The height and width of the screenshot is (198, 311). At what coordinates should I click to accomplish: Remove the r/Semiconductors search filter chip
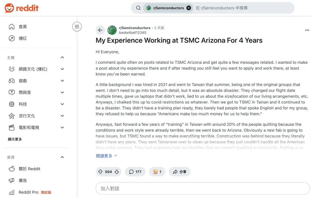[x=189, y=8]
